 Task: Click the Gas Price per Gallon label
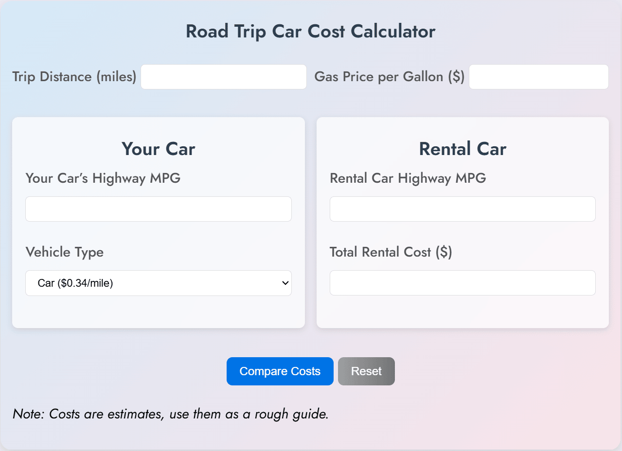(389, 77)
